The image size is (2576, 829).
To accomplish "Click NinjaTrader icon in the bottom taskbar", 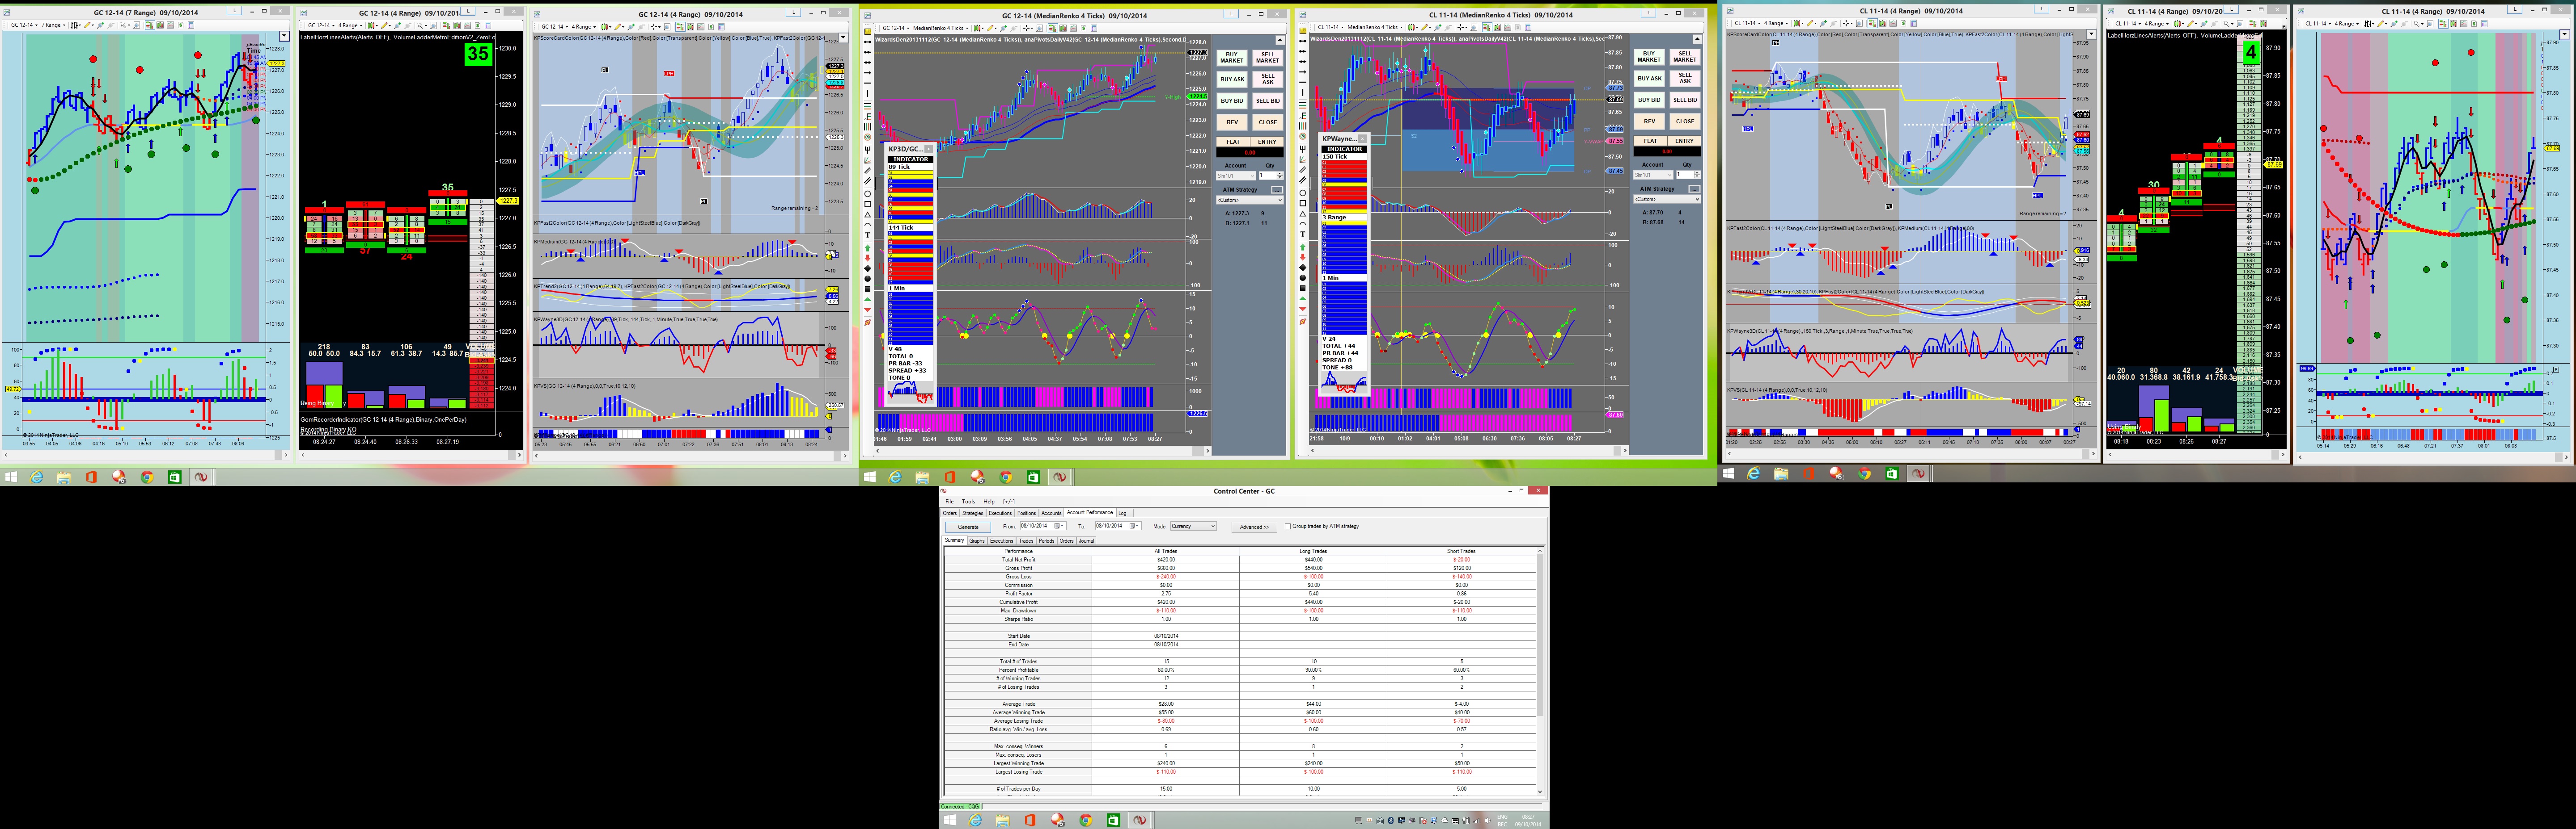I will click(x=1139, y=820).
